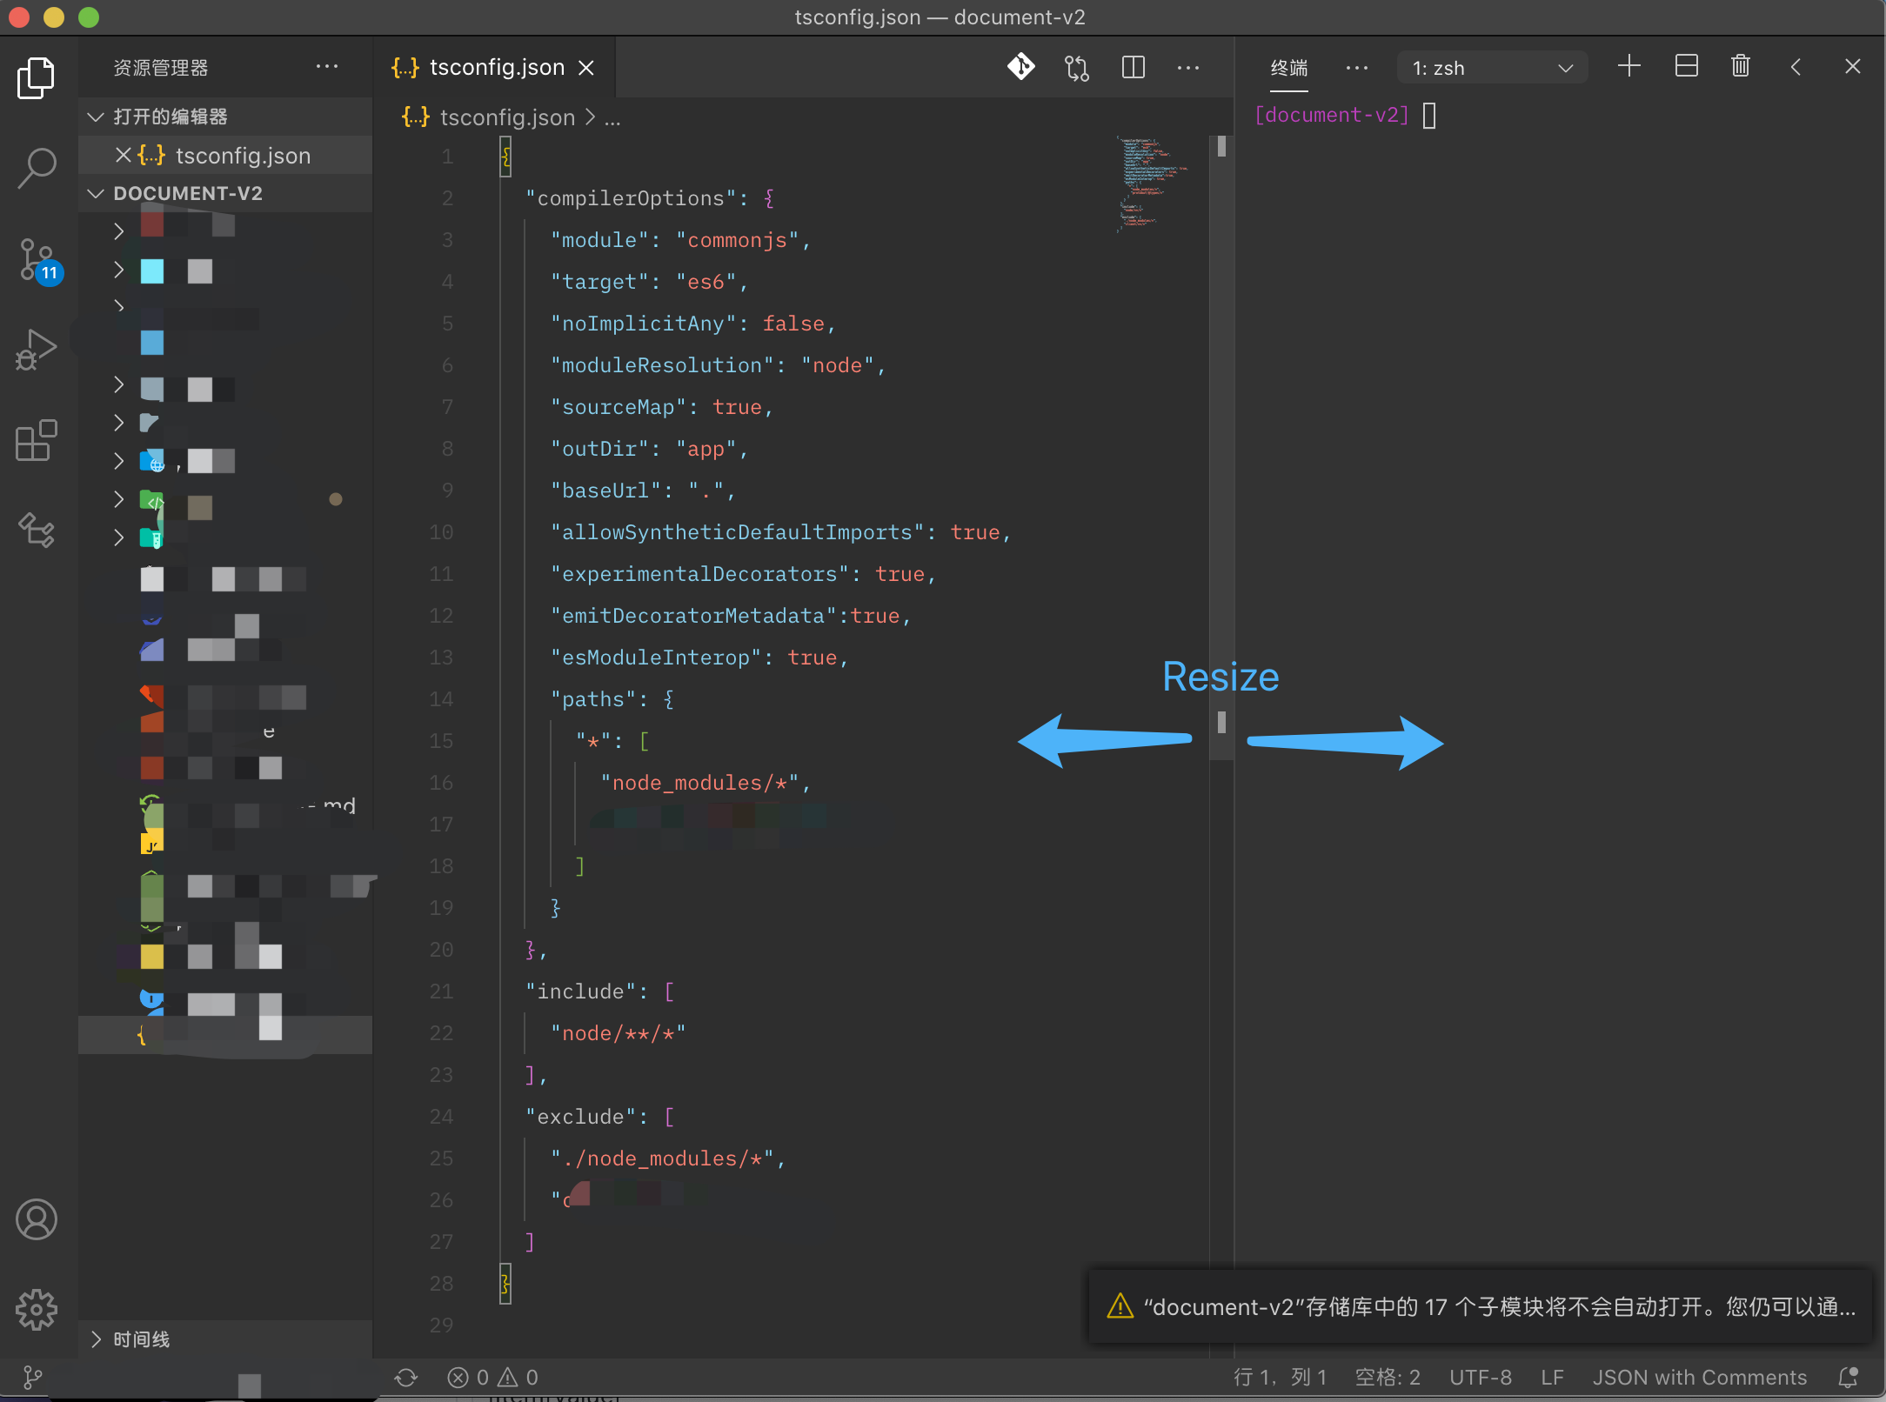Open notifications bell in status bar

(x=1848, y=1378)
